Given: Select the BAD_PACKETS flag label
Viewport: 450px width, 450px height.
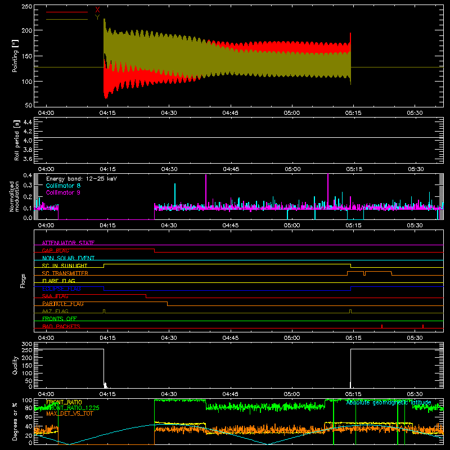Looking at the screenshot, I should [61, 326].
